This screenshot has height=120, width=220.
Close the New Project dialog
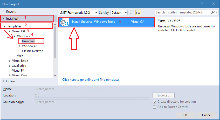214,4
